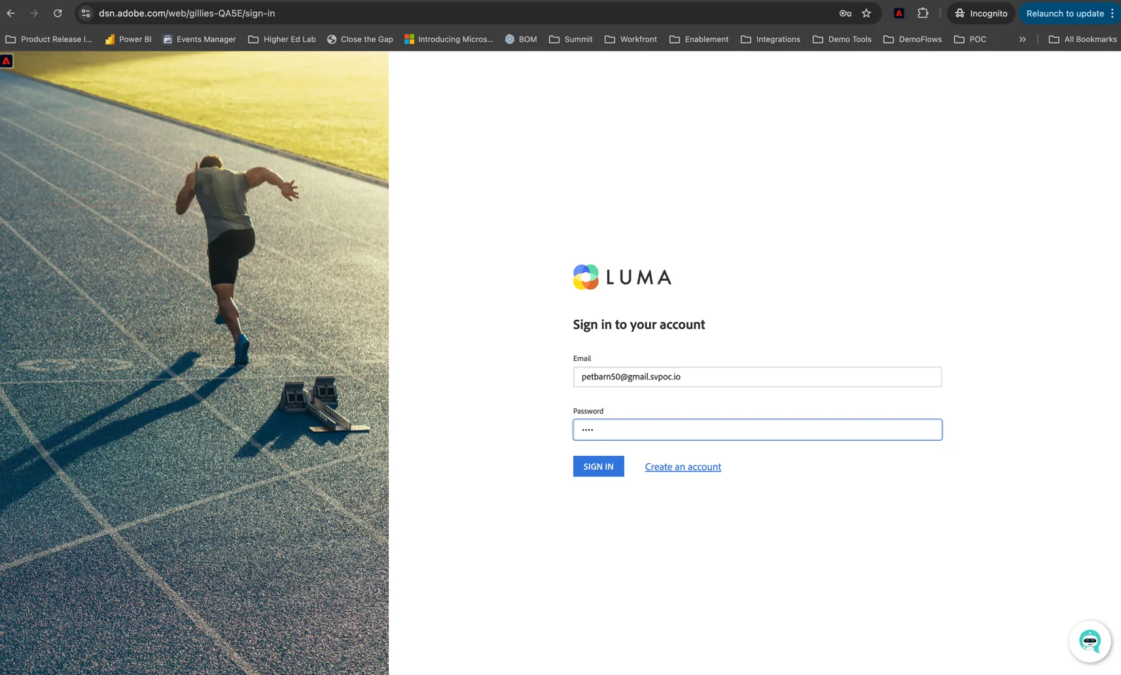Click the LUMA logo
This screenshot has height=675, width=1121.
click(x=622, y=277)
